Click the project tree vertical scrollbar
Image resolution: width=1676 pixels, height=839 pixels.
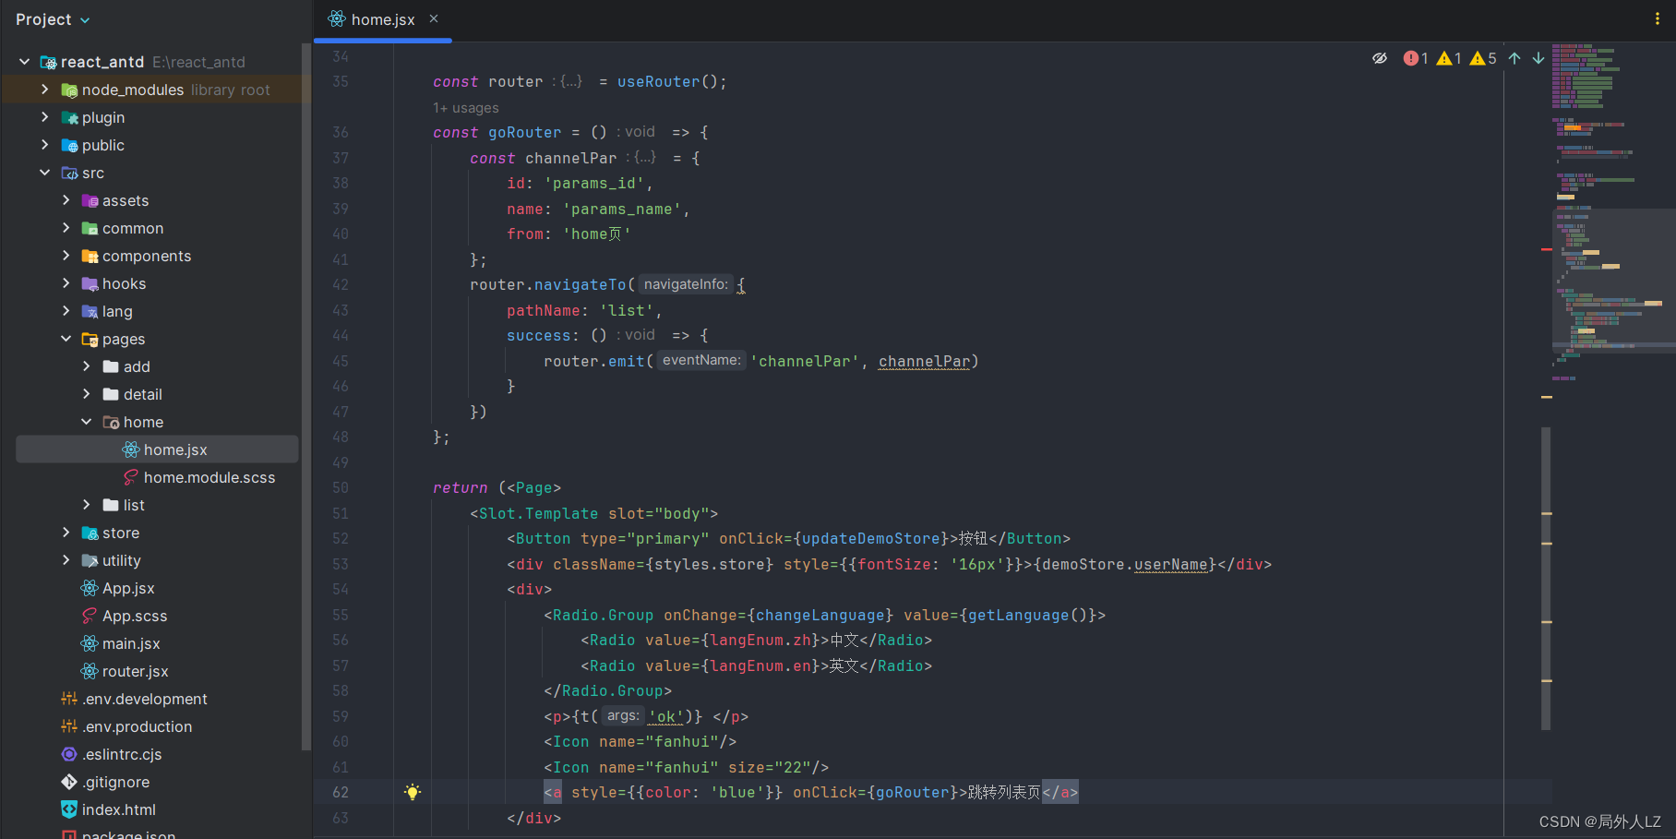click(305, 397)
